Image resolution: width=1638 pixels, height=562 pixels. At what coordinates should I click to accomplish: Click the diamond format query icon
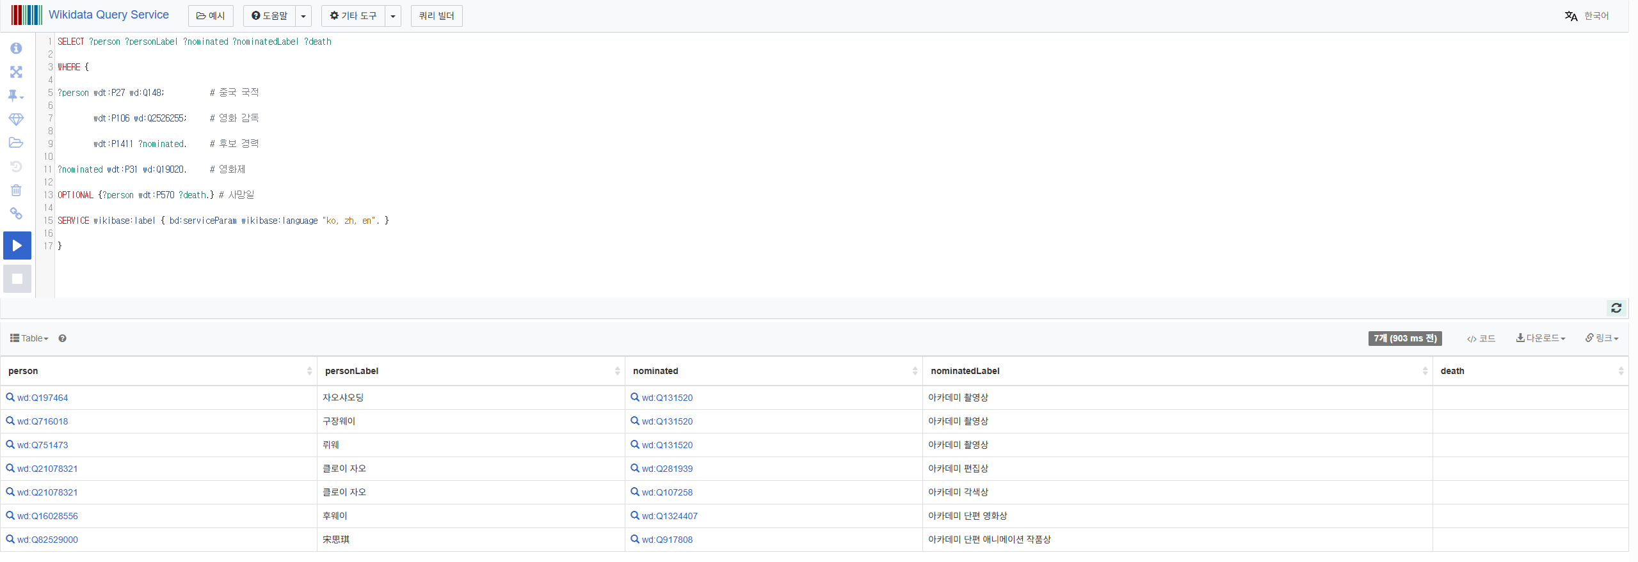point(16,120)
